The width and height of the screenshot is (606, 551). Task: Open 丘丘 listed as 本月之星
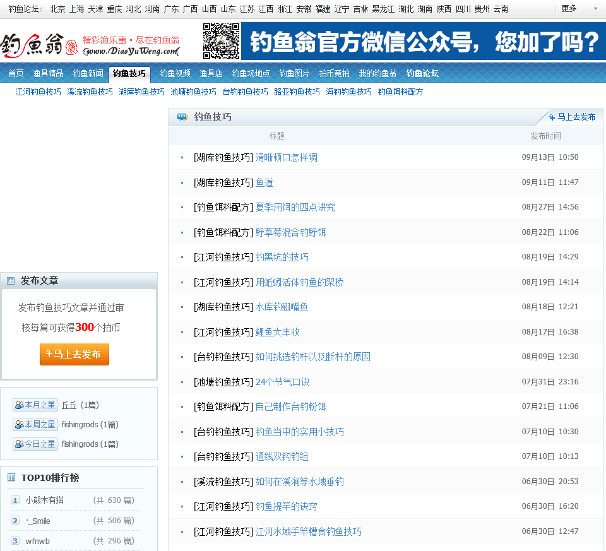tap(69, 405)
